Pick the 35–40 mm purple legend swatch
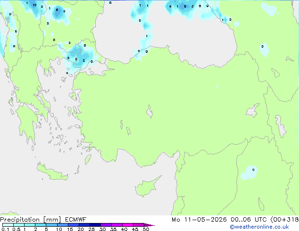Viewport: 299px width, 231px height. [x=116, y=225]
